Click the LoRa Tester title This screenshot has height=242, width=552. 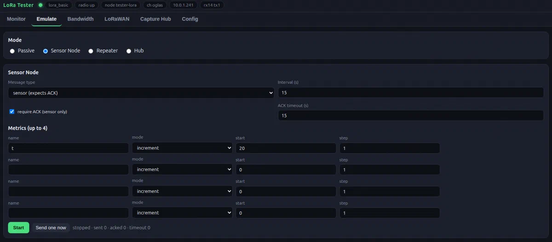point(18,5)
